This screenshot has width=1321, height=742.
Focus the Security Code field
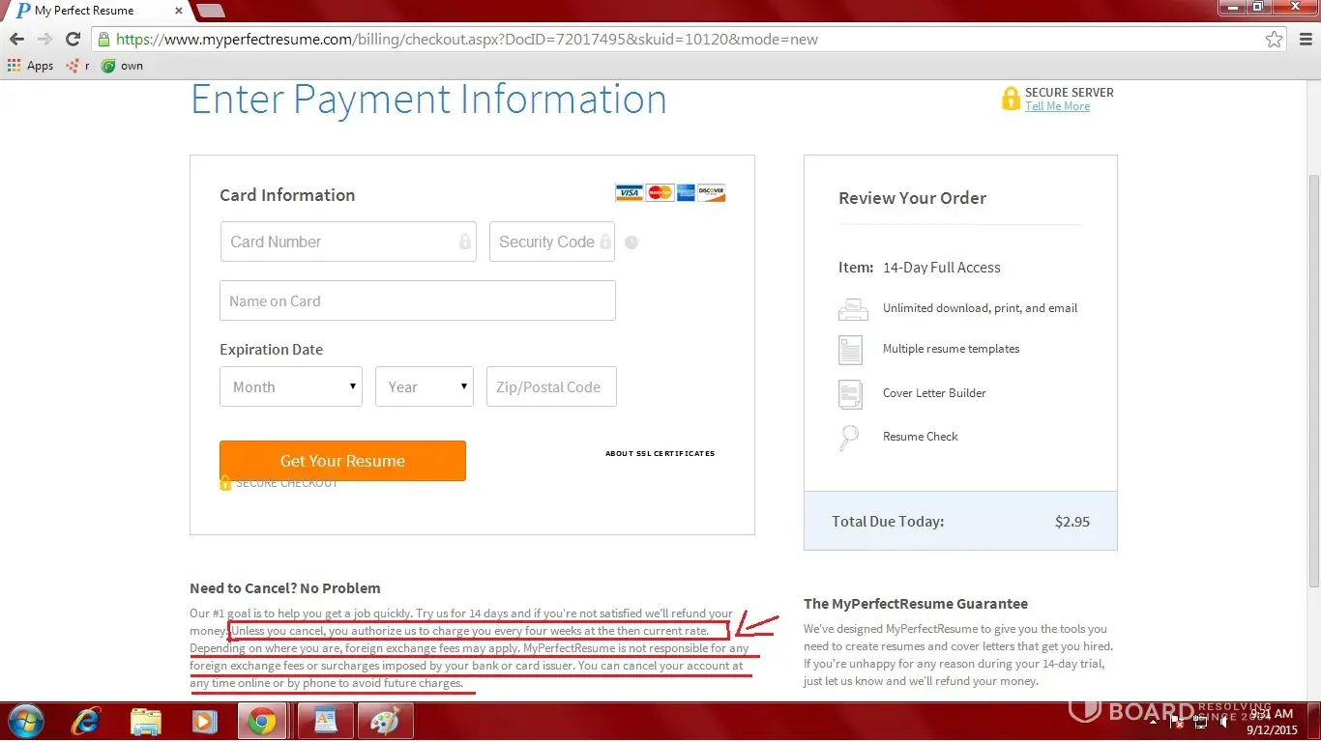(x=552, y=242)
